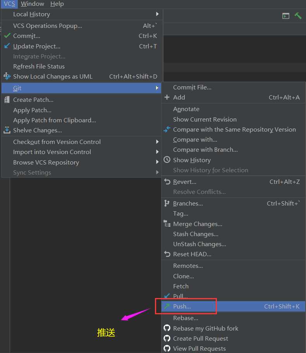The height and width of the screenshot is (353, 306).
Task: Expand Browse VCS Repository submenu arrow
Action: click(157, 162)
